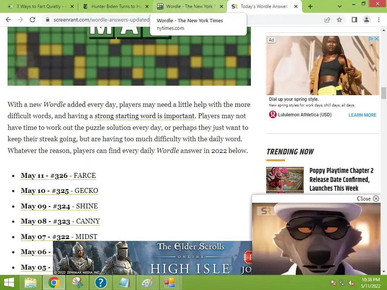387x290 pixels.
Task: Click the Chrome taskbar icon
Action: pos(54,282)
